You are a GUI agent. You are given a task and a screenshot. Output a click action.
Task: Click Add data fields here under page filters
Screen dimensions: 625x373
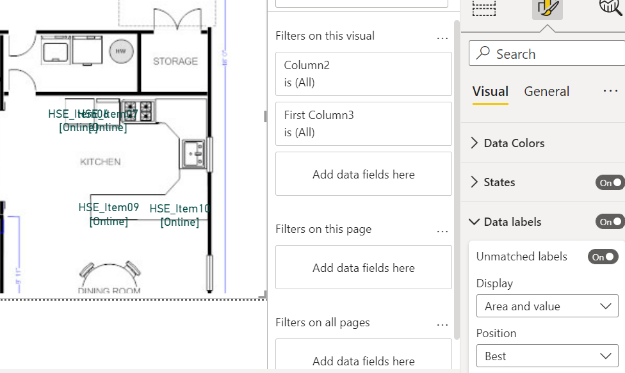click(364, 267)
